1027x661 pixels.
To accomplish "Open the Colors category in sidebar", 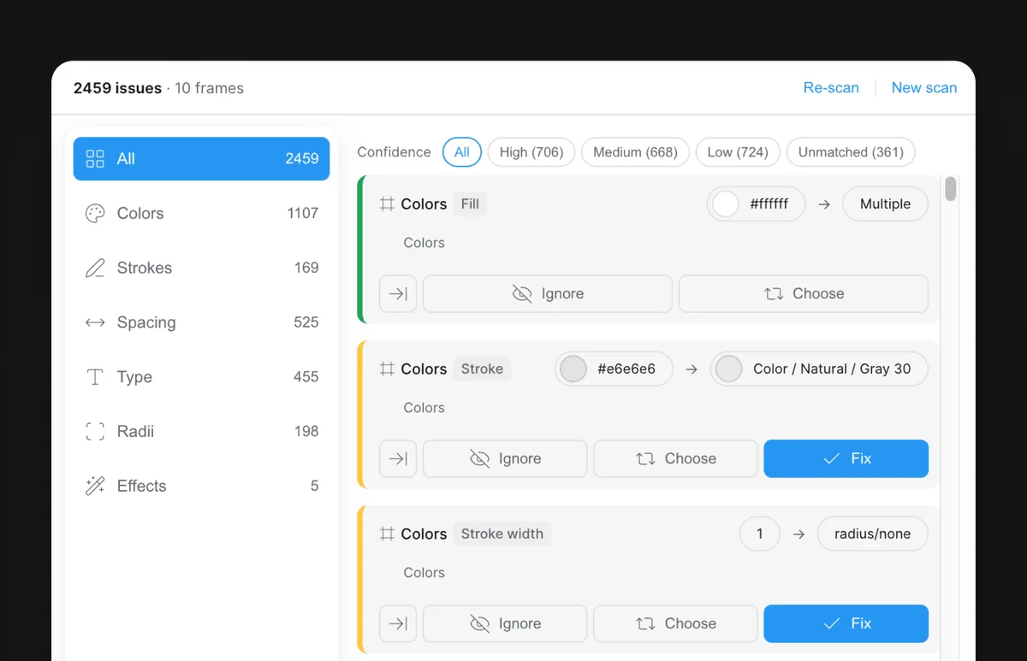I will [201, 213].
